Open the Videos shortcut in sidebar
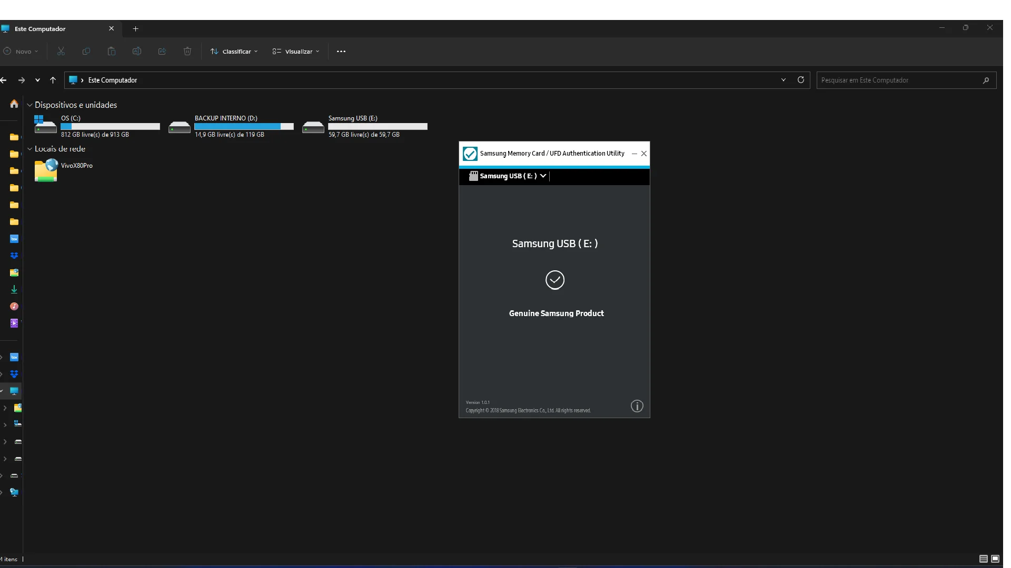This screenshot has width=1011, height=568. click(x=14, y=323)
